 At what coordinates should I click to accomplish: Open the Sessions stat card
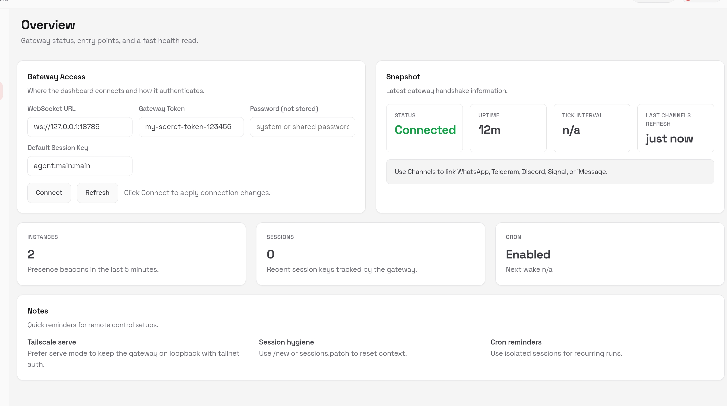click(370, 254)
